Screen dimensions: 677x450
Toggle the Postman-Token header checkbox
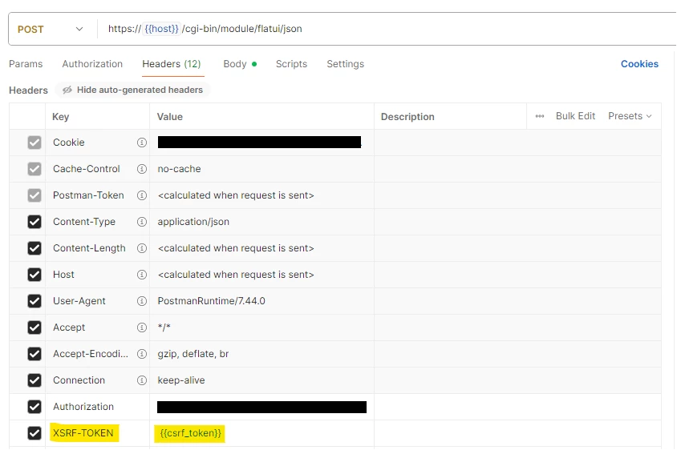tap(34, 195)
